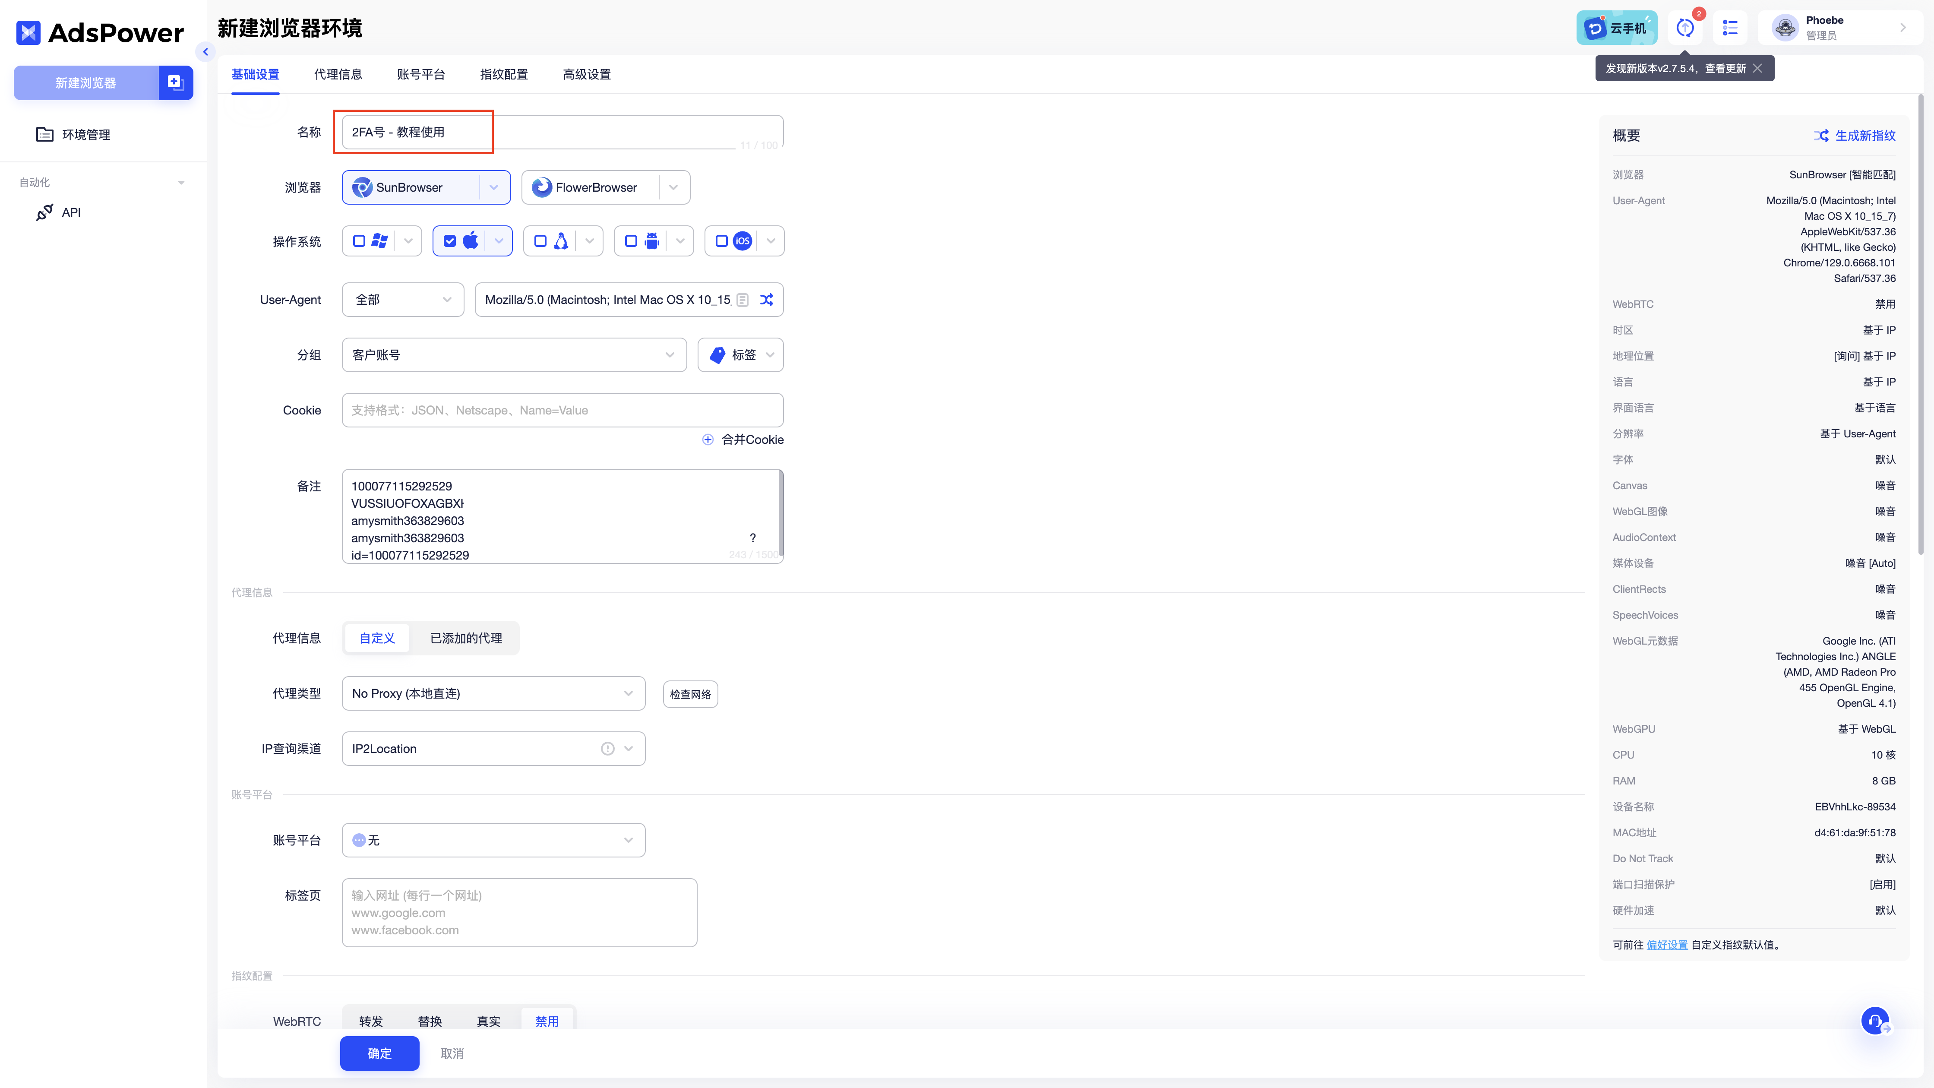This screenshot has width=1934, height=1088.
Task: Open 环境管理 in the sidebar
Action: [x=73, y=134]
